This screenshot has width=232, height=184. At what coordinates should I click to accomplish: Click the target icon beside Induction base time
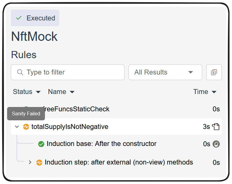(216, 144)
